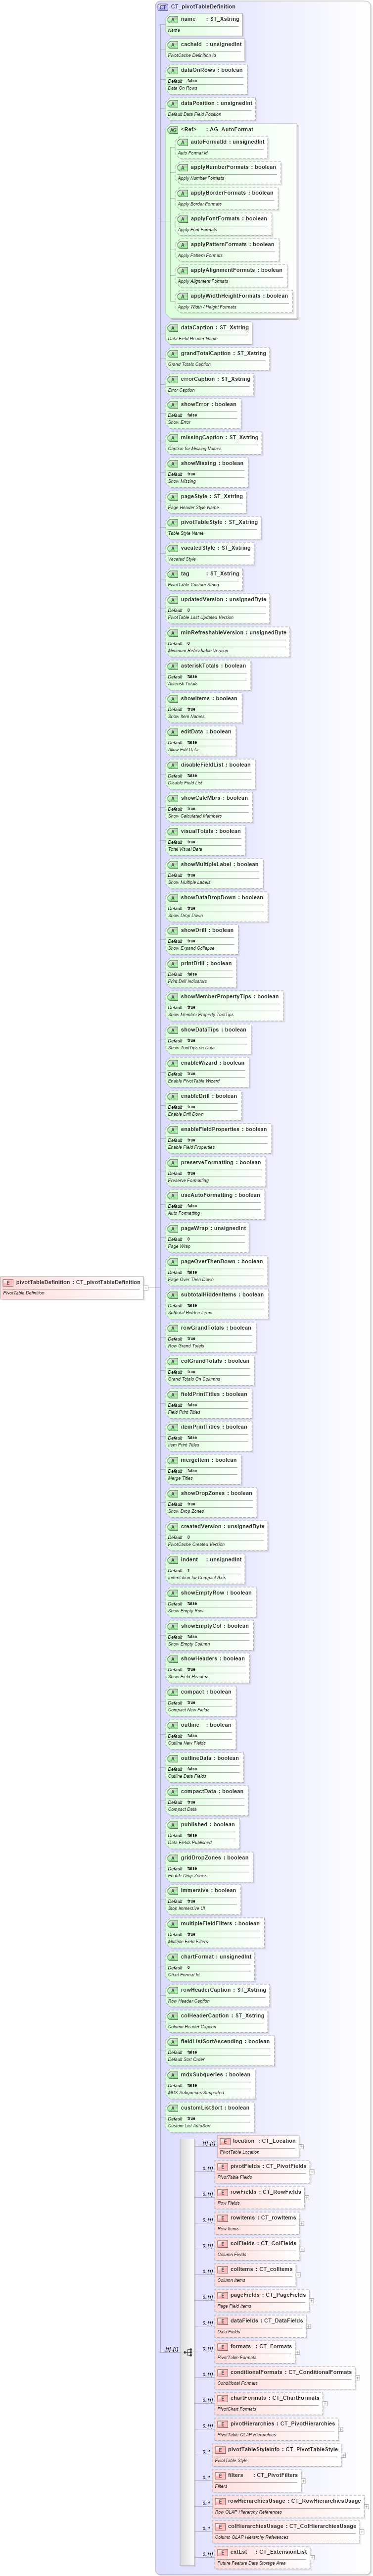Screen dimensions: 373x2576
Task: Click the A icon of mergeItem attribute
Action: point(173,1460)
